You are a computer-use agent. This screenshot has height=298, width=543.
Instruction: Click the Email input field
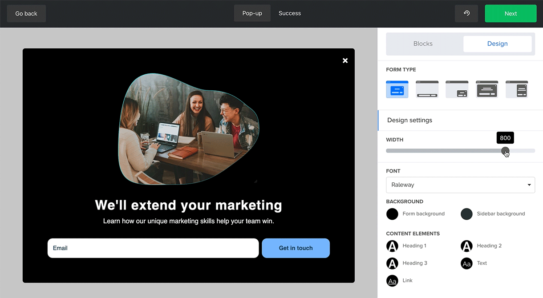[x=153, y=248]
